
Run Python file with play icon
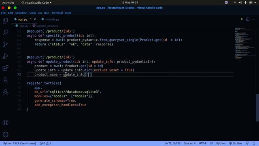[x=242, y=19]
